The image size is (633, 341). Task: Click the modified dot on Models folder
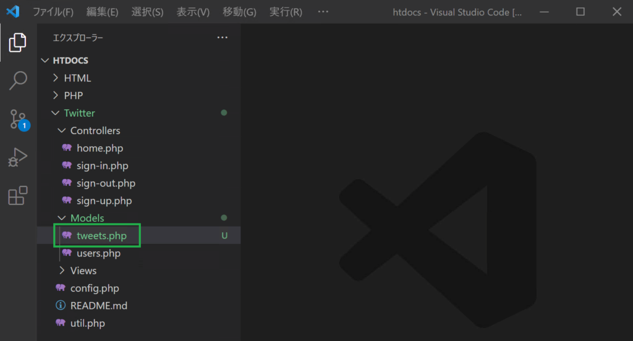pyautogui.click(x=224, y=217)
